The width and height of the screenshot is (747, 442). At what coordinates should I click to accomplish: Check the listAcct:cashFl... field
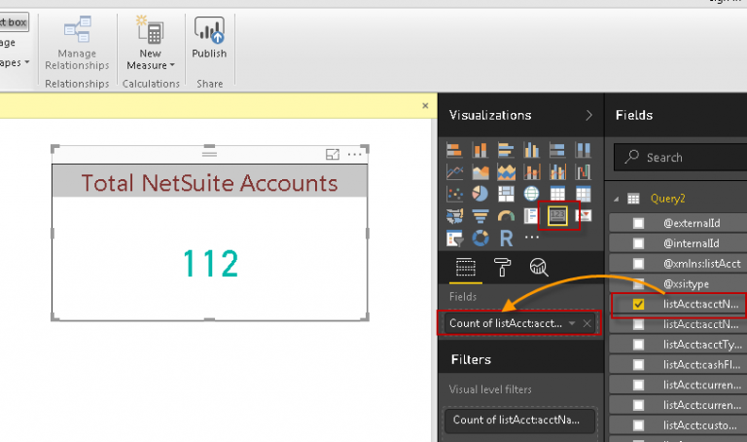pos(638,365)
